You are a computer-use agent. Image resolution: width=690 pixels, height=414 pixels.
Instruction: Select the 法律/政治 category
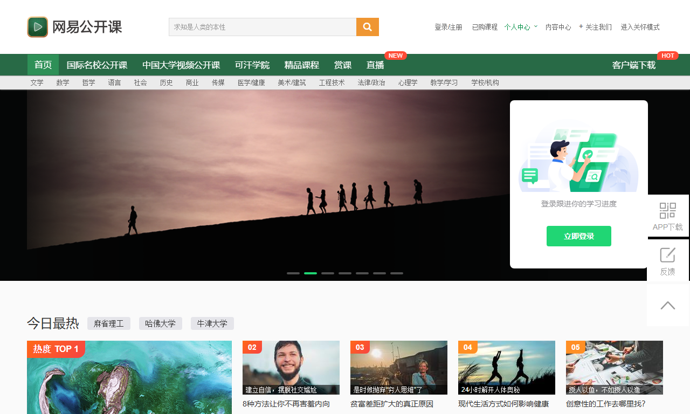coord(371,82)
